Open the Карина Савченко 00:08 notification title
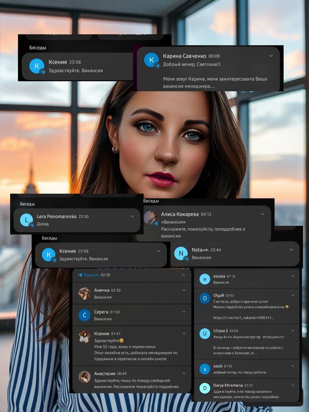This screenshot has width=309, height=412. pos(184,56)
